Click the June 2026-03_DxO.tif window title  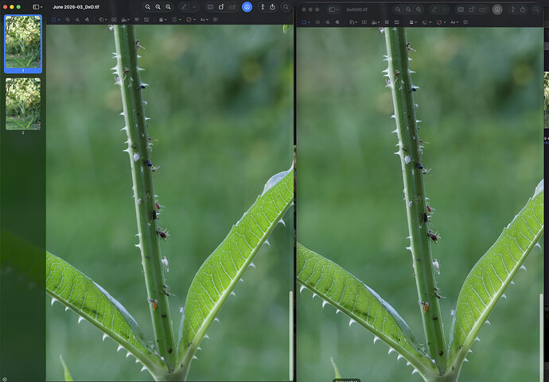click(76, 7)
